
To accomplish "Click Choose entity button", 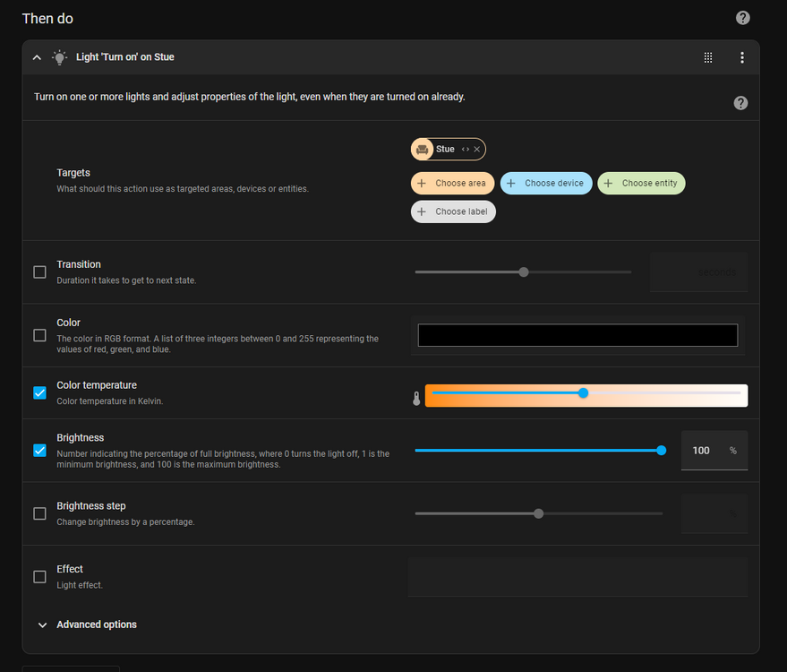I will coord(641,184).
